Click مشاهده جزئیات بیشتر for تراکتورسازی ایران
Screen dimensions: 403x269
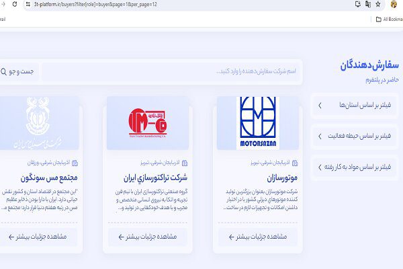[x=148, y=237]
